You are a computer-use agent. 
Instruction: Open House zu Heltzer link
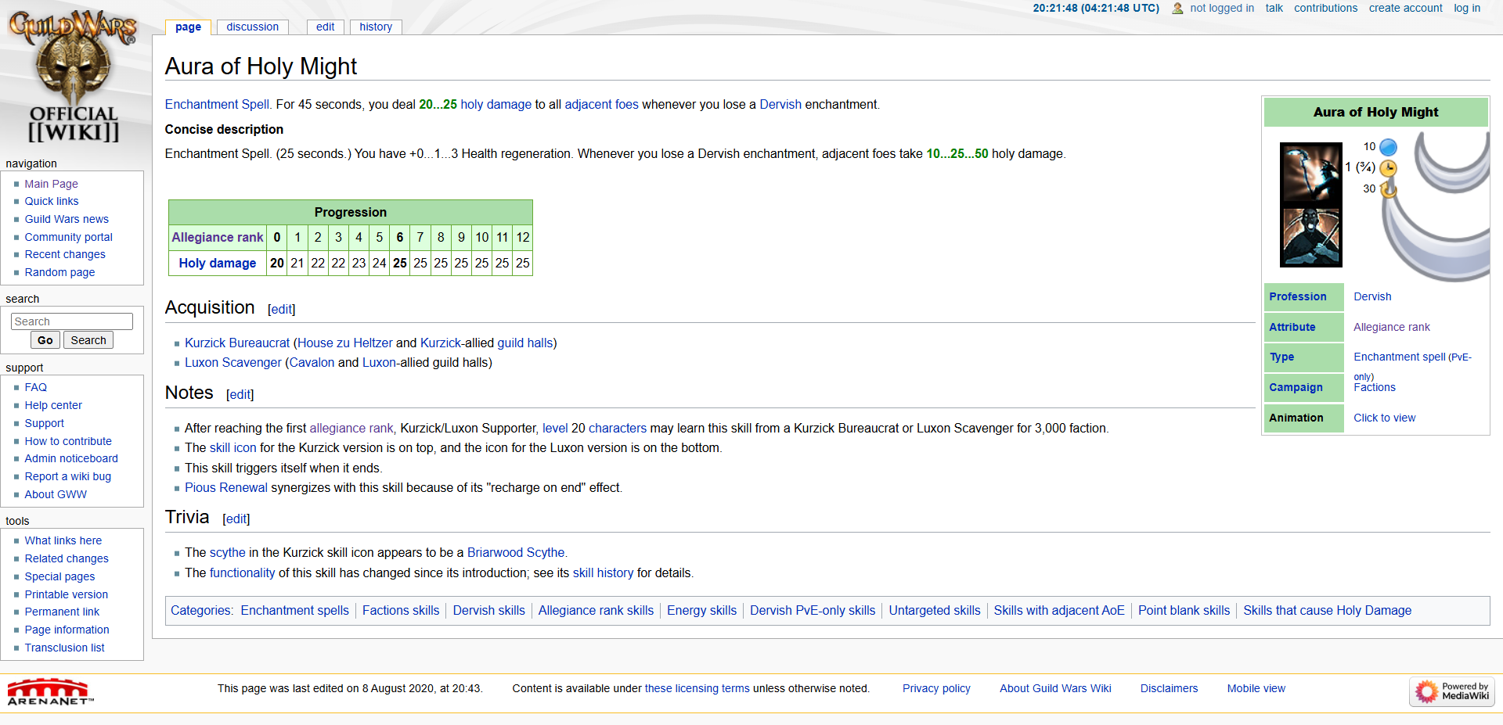pos(345,343)
